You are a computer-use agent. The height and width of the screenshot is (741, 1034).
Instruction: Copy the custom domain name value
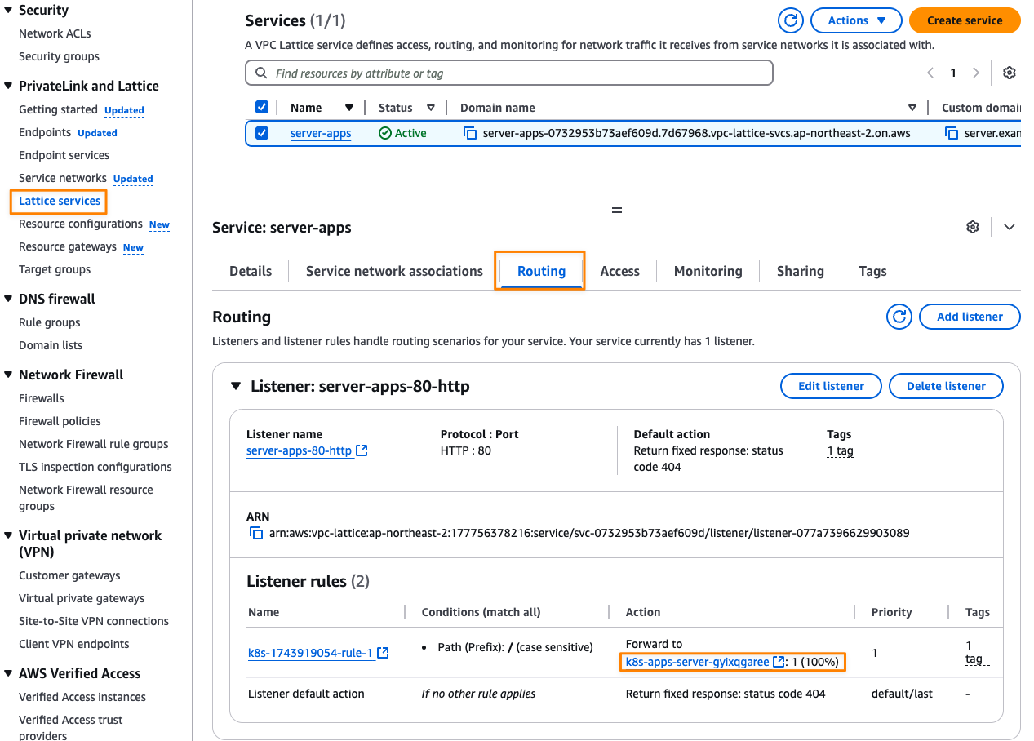952,133
